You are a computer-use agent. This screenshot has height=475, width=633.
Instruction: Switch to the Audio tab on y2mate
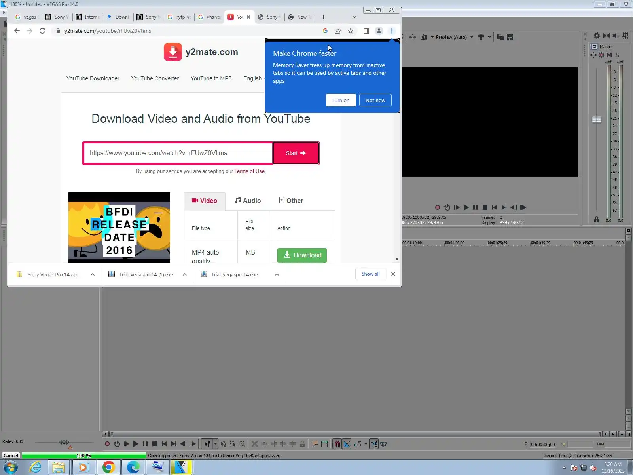coord(248,201)
